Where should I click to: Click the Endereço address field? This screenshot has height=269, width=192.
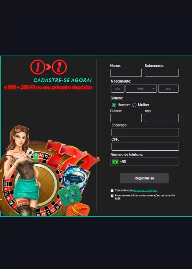(145, 132)
